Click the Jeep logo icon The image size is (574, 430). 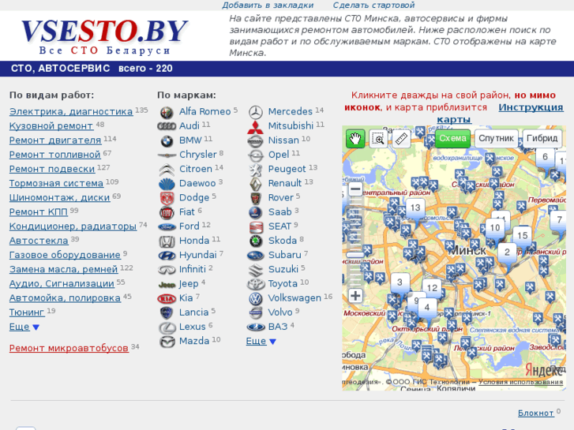pyautogui.click(x=167, y=284)
